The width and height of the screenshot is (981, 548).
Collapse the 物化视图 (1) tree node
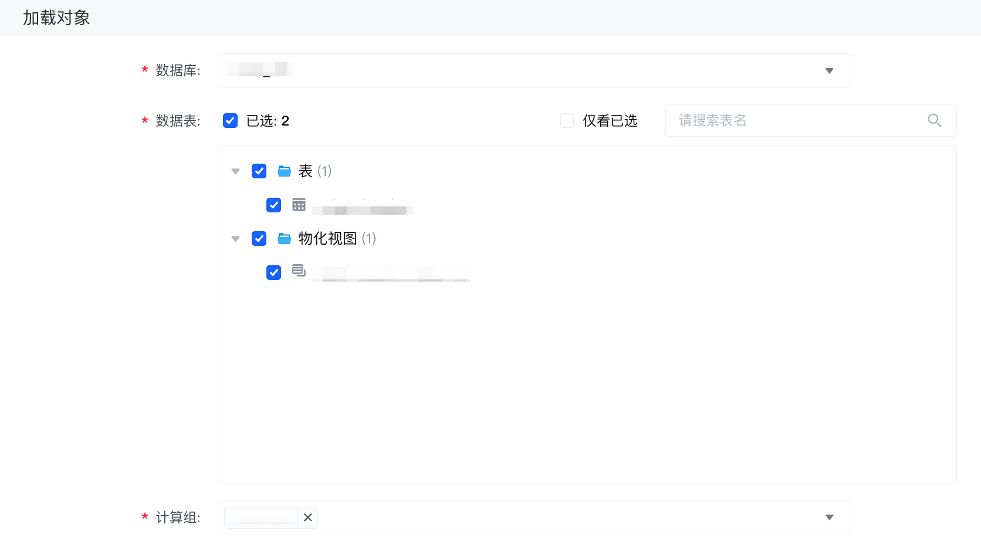pyautogui.click(x=236, y=239)
